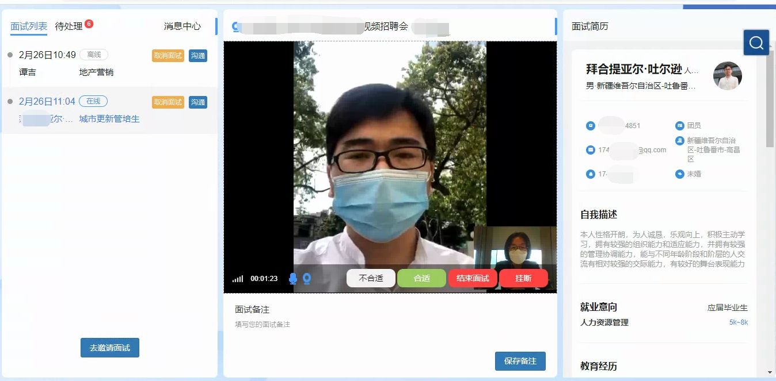776x381 pixels.
Task: Click the 团员 political status icon
Action: coord(679,126)
